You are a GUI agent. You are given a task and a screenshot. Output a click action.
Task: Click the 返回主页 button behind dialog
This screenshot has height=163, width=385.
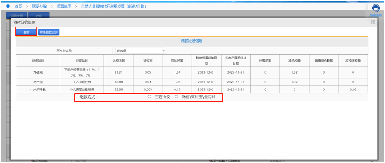click(x=16, y=16)
